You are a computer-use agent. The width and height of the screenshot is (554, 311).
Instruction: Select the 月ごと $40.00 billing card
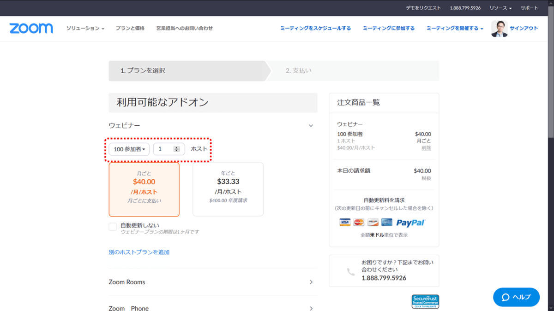144,189
